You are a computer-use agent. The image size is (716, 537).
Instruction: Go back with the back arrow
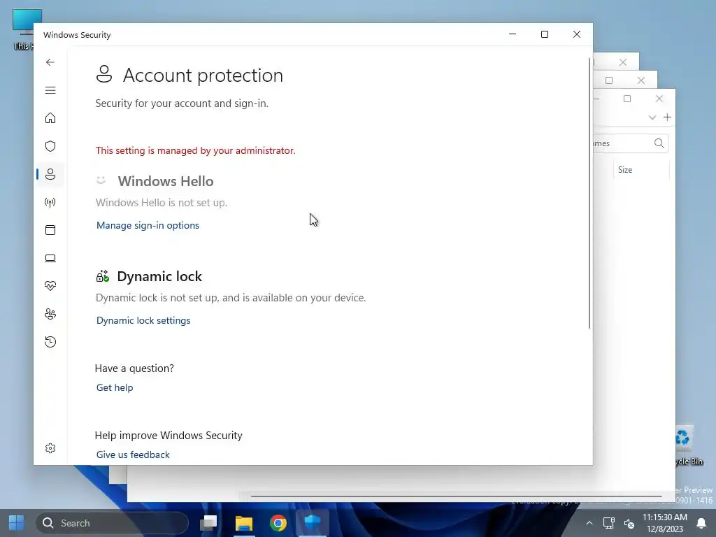[x=50, y=62]
